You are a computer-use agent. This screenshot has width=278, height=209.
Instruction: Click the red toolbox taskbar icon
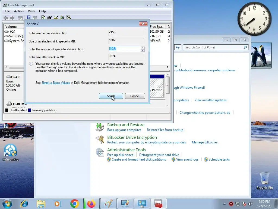[159, 204]
